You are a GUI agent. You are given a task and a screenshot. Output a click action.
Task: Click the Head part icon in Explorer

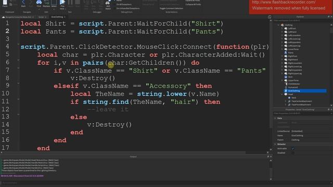[x=286, y=95]
